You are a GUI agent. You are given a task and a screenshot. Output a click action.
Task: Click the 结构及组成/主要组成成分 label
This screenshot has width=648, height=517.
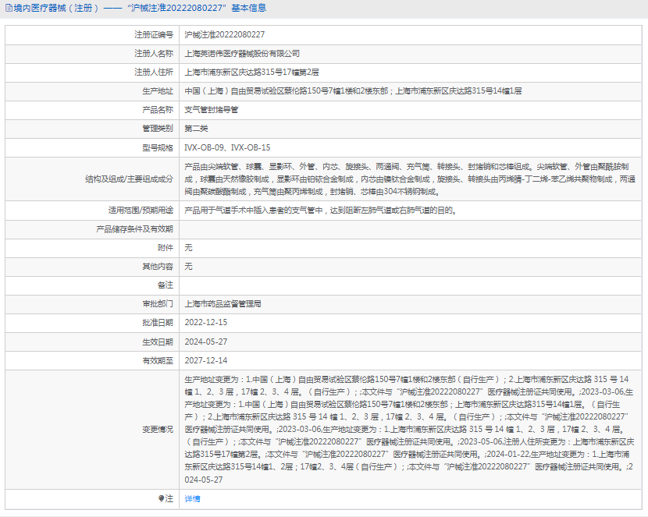[129, 179]
